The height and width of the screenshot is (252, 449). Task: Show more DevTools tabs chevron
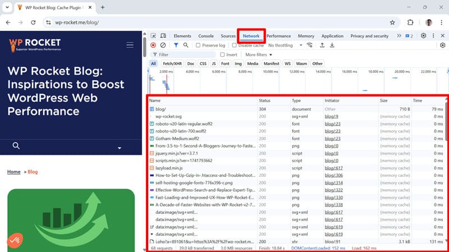399,36
